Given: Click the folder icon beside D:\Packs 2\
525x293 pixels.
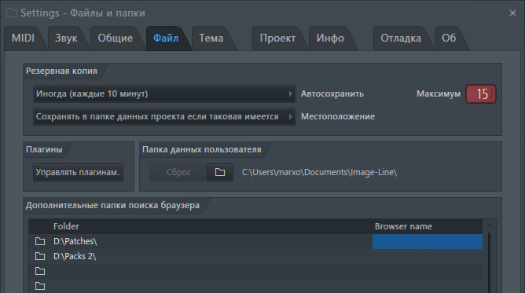Looking at the screenshot, I should 40,256.
